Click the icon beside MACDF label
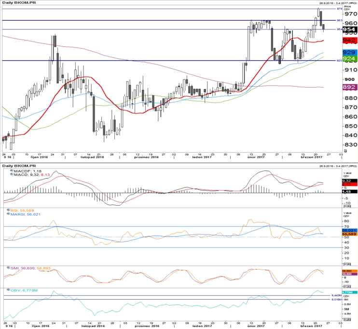Image resolution: width=358 pixels, height=329 pixels. [12, 171]
